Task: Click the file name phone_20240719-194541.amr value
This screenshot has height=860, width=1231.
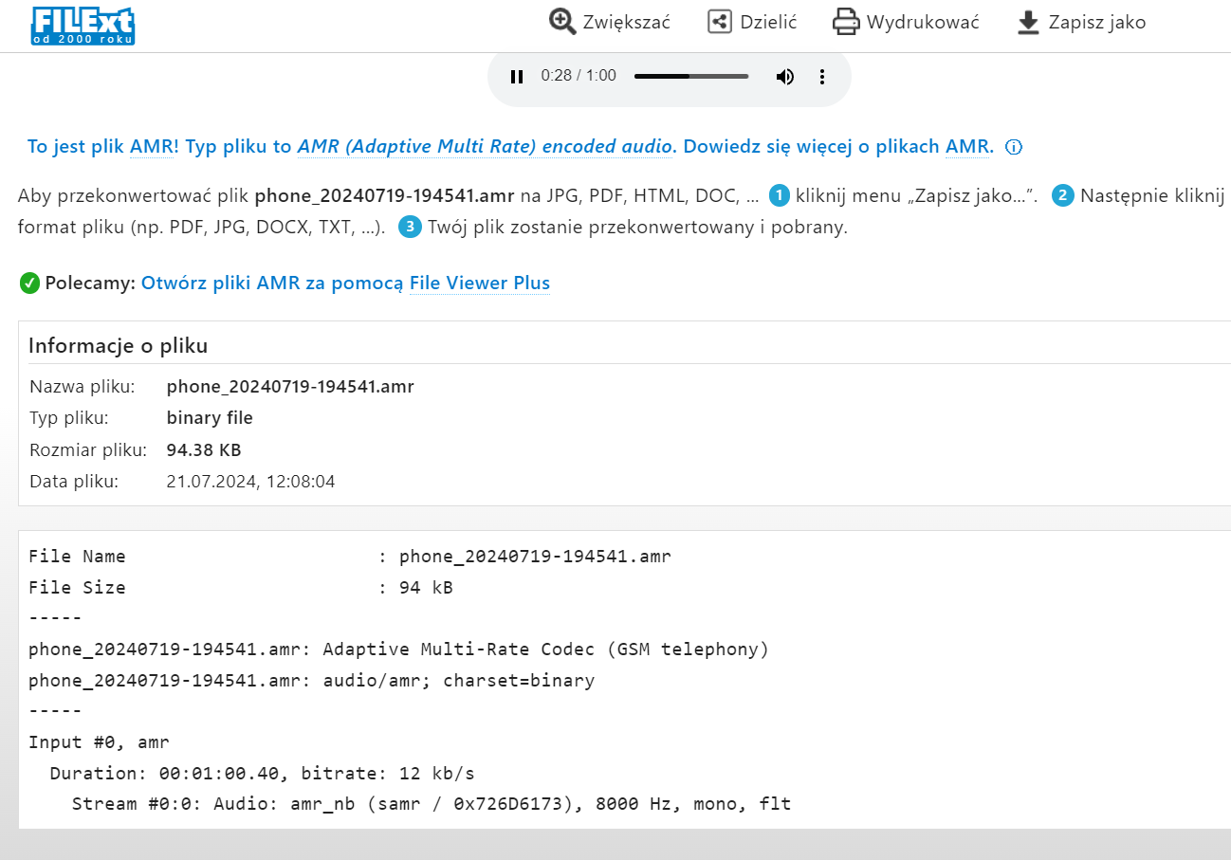Action: pos(290,386)
